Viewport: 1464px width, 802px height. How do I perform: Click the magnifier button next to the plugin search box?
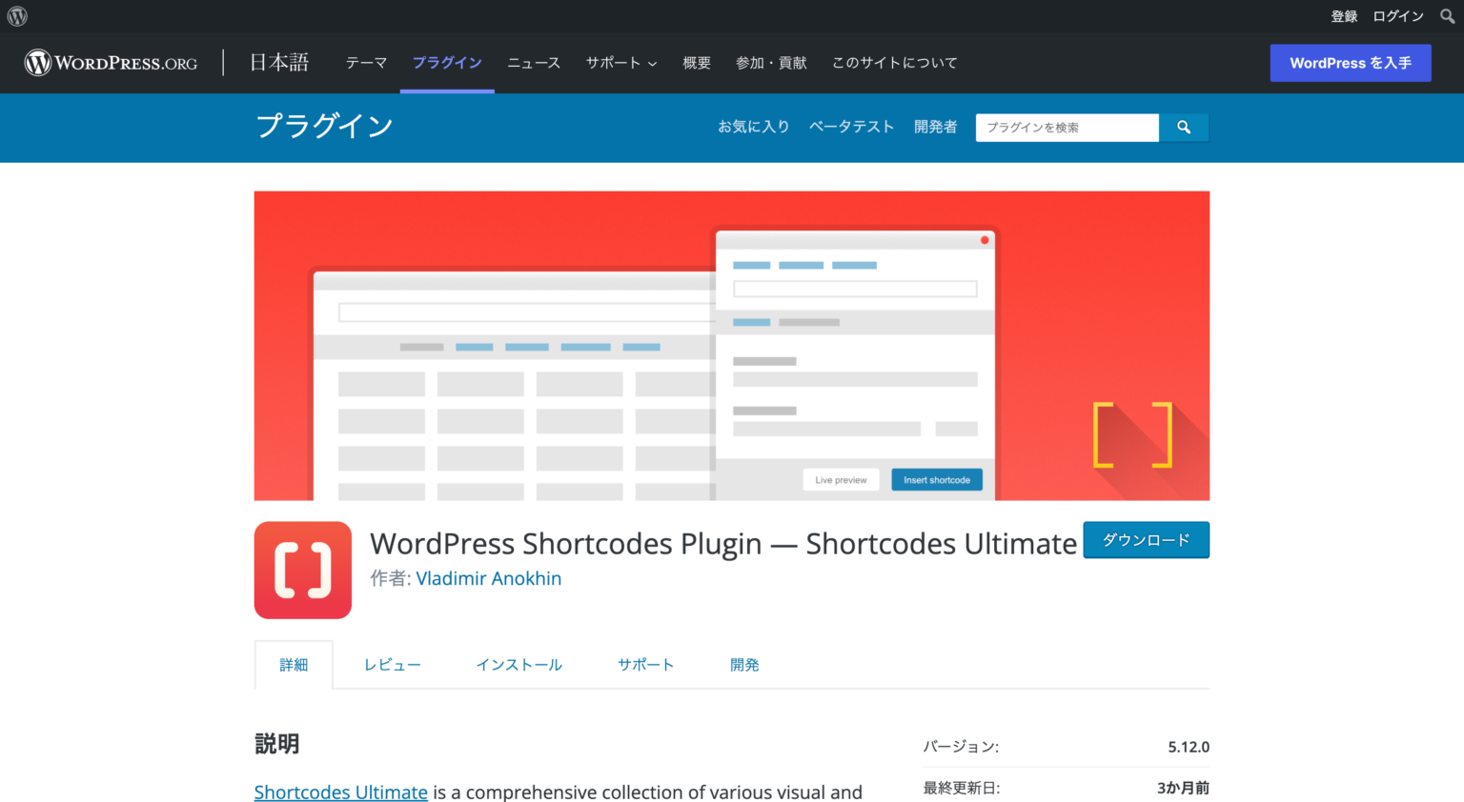point(1184,127)
